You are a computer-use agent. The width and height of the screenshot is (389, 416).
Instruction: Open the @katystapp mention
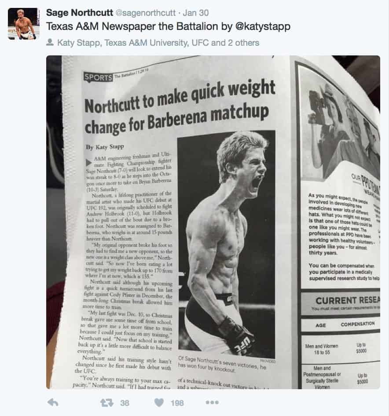click(263, 26)
